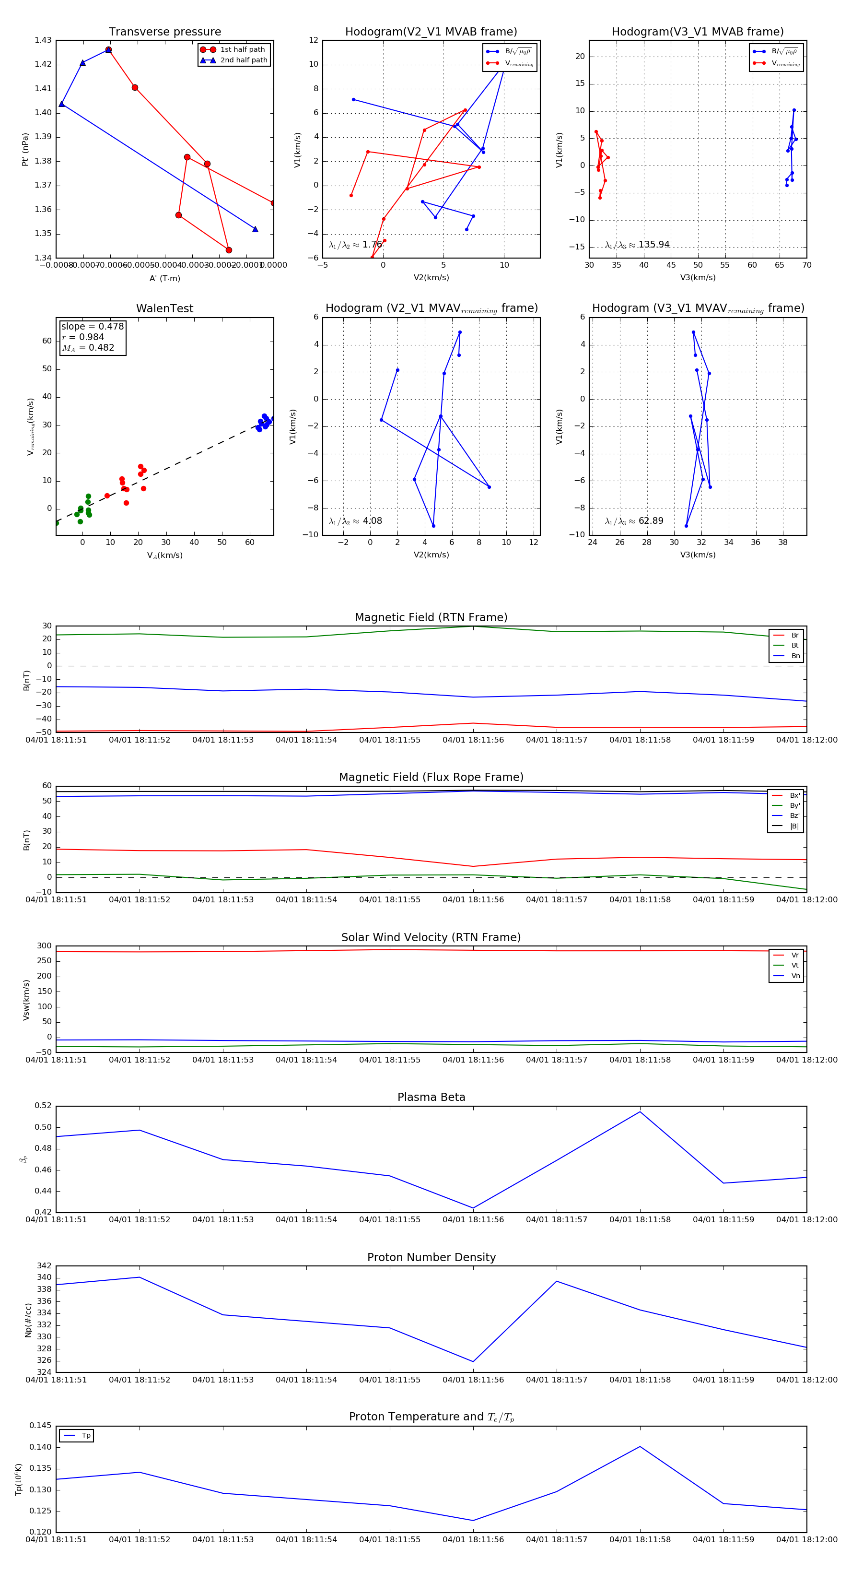Click the 'Vn' legend entry
Screen dimensions: 863x1583
(786, 976)
